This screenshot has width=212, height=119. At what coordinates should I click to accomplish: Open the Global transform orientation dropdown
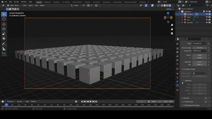pyautogui.click(x=76, y=5)
